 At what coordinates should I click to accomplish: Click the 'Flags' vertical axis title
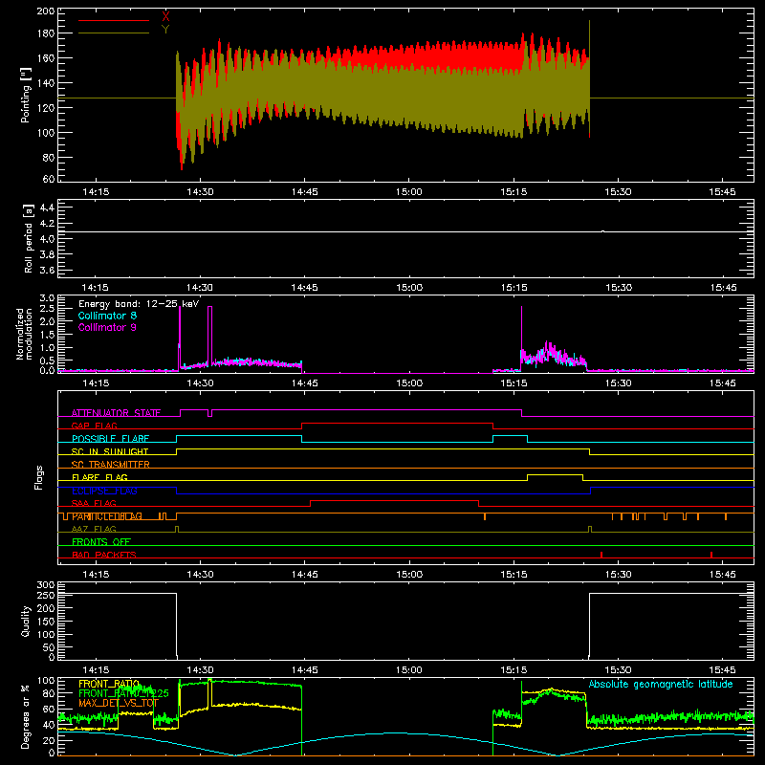pyautogui.click(x=39, y=477)
